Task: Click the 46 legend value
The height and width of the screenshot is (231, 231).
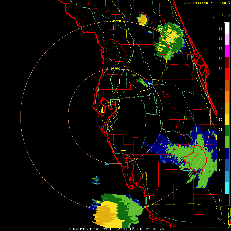Action: tap(220, 79)
